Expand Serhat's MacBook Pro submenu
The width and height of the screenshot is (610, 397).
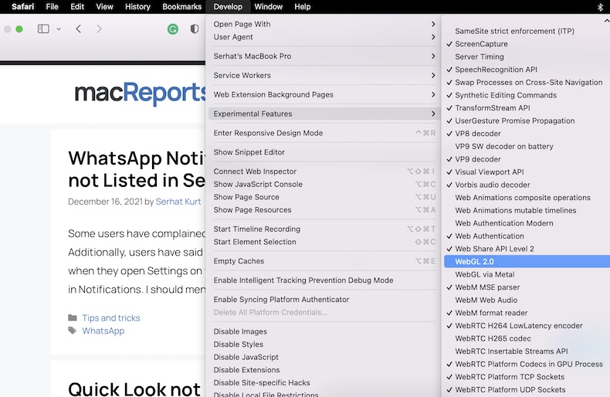[324, 56]
